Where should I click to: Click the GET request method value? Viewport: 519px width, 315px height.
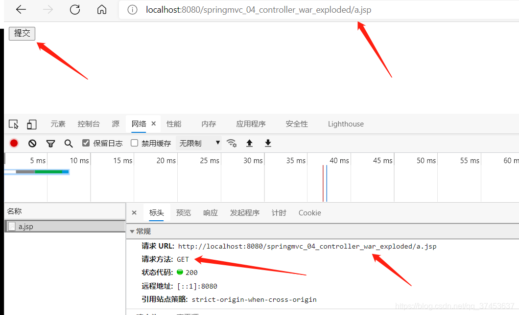(183, 259)
